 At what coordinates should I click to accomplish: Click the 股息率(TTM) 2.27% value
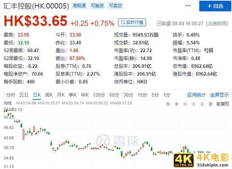point(93,74)
